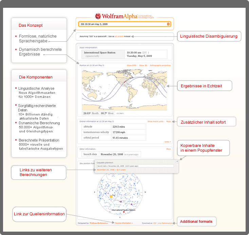Click the 'launch date' row label
Screen dimensions: 249x235
(x=90, y=154)
